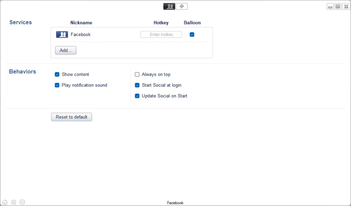Click the Nickname column header
The height and width of the screenshot is (206, 351).
coord(81,22)
